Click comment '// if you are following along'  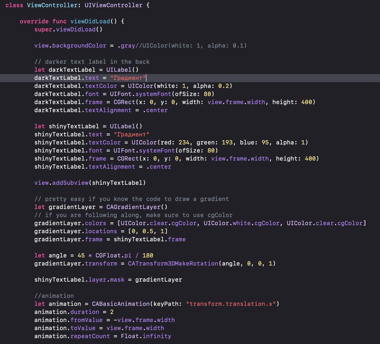133,215
